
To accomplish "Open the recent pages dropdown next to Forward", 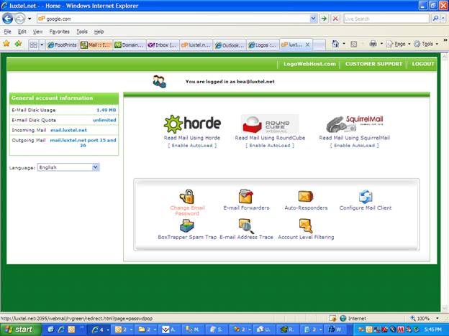I will click(30, 19).
